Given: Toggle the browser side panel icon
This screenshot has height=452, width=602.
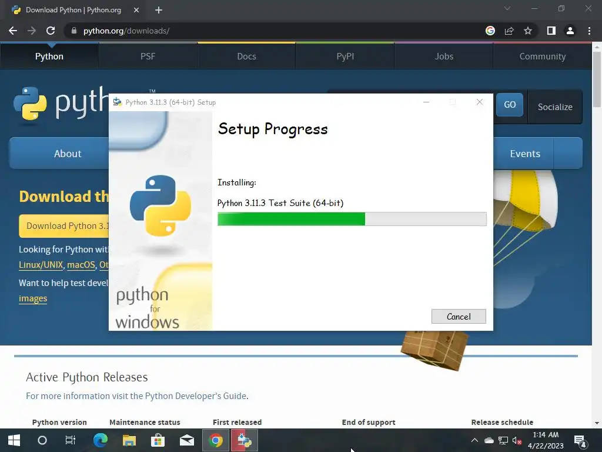Looking at the screenshot, I should tap(551, 31).
